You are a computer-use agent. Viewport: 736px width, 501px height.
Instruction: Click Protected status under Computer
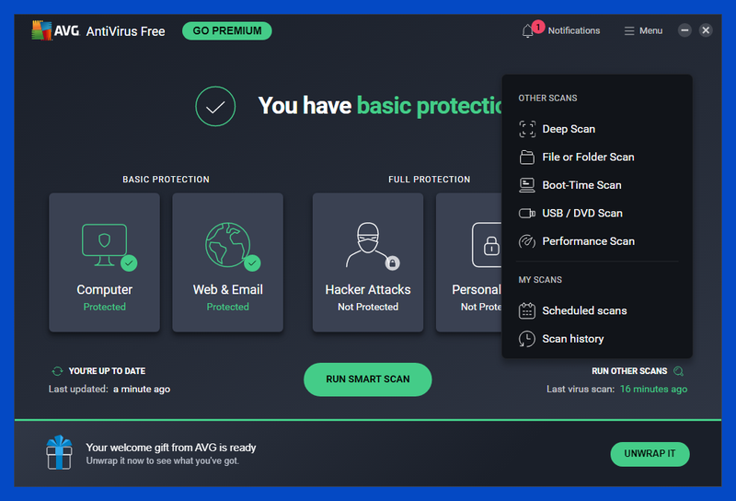[104, 307]
